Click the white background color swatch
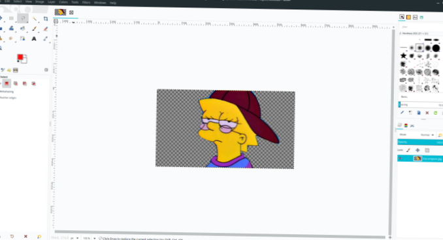This screenshot has width=443, height=240. (x=25, y=60)
